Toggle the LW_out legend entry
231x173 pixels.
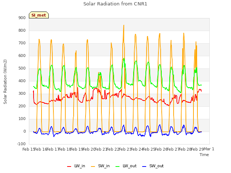click(x=126, y=166)
